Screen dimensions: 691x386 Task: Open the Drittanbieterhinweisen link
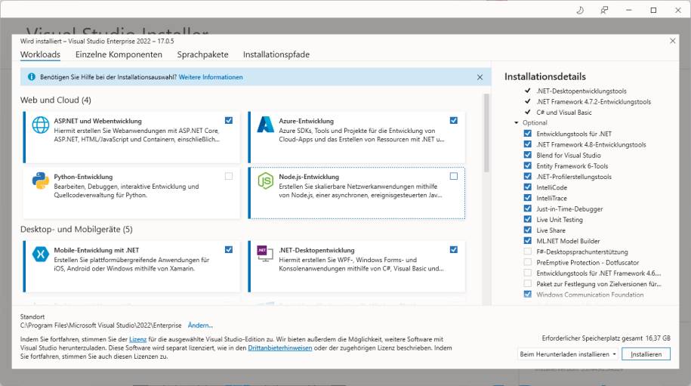click(280, 347)
